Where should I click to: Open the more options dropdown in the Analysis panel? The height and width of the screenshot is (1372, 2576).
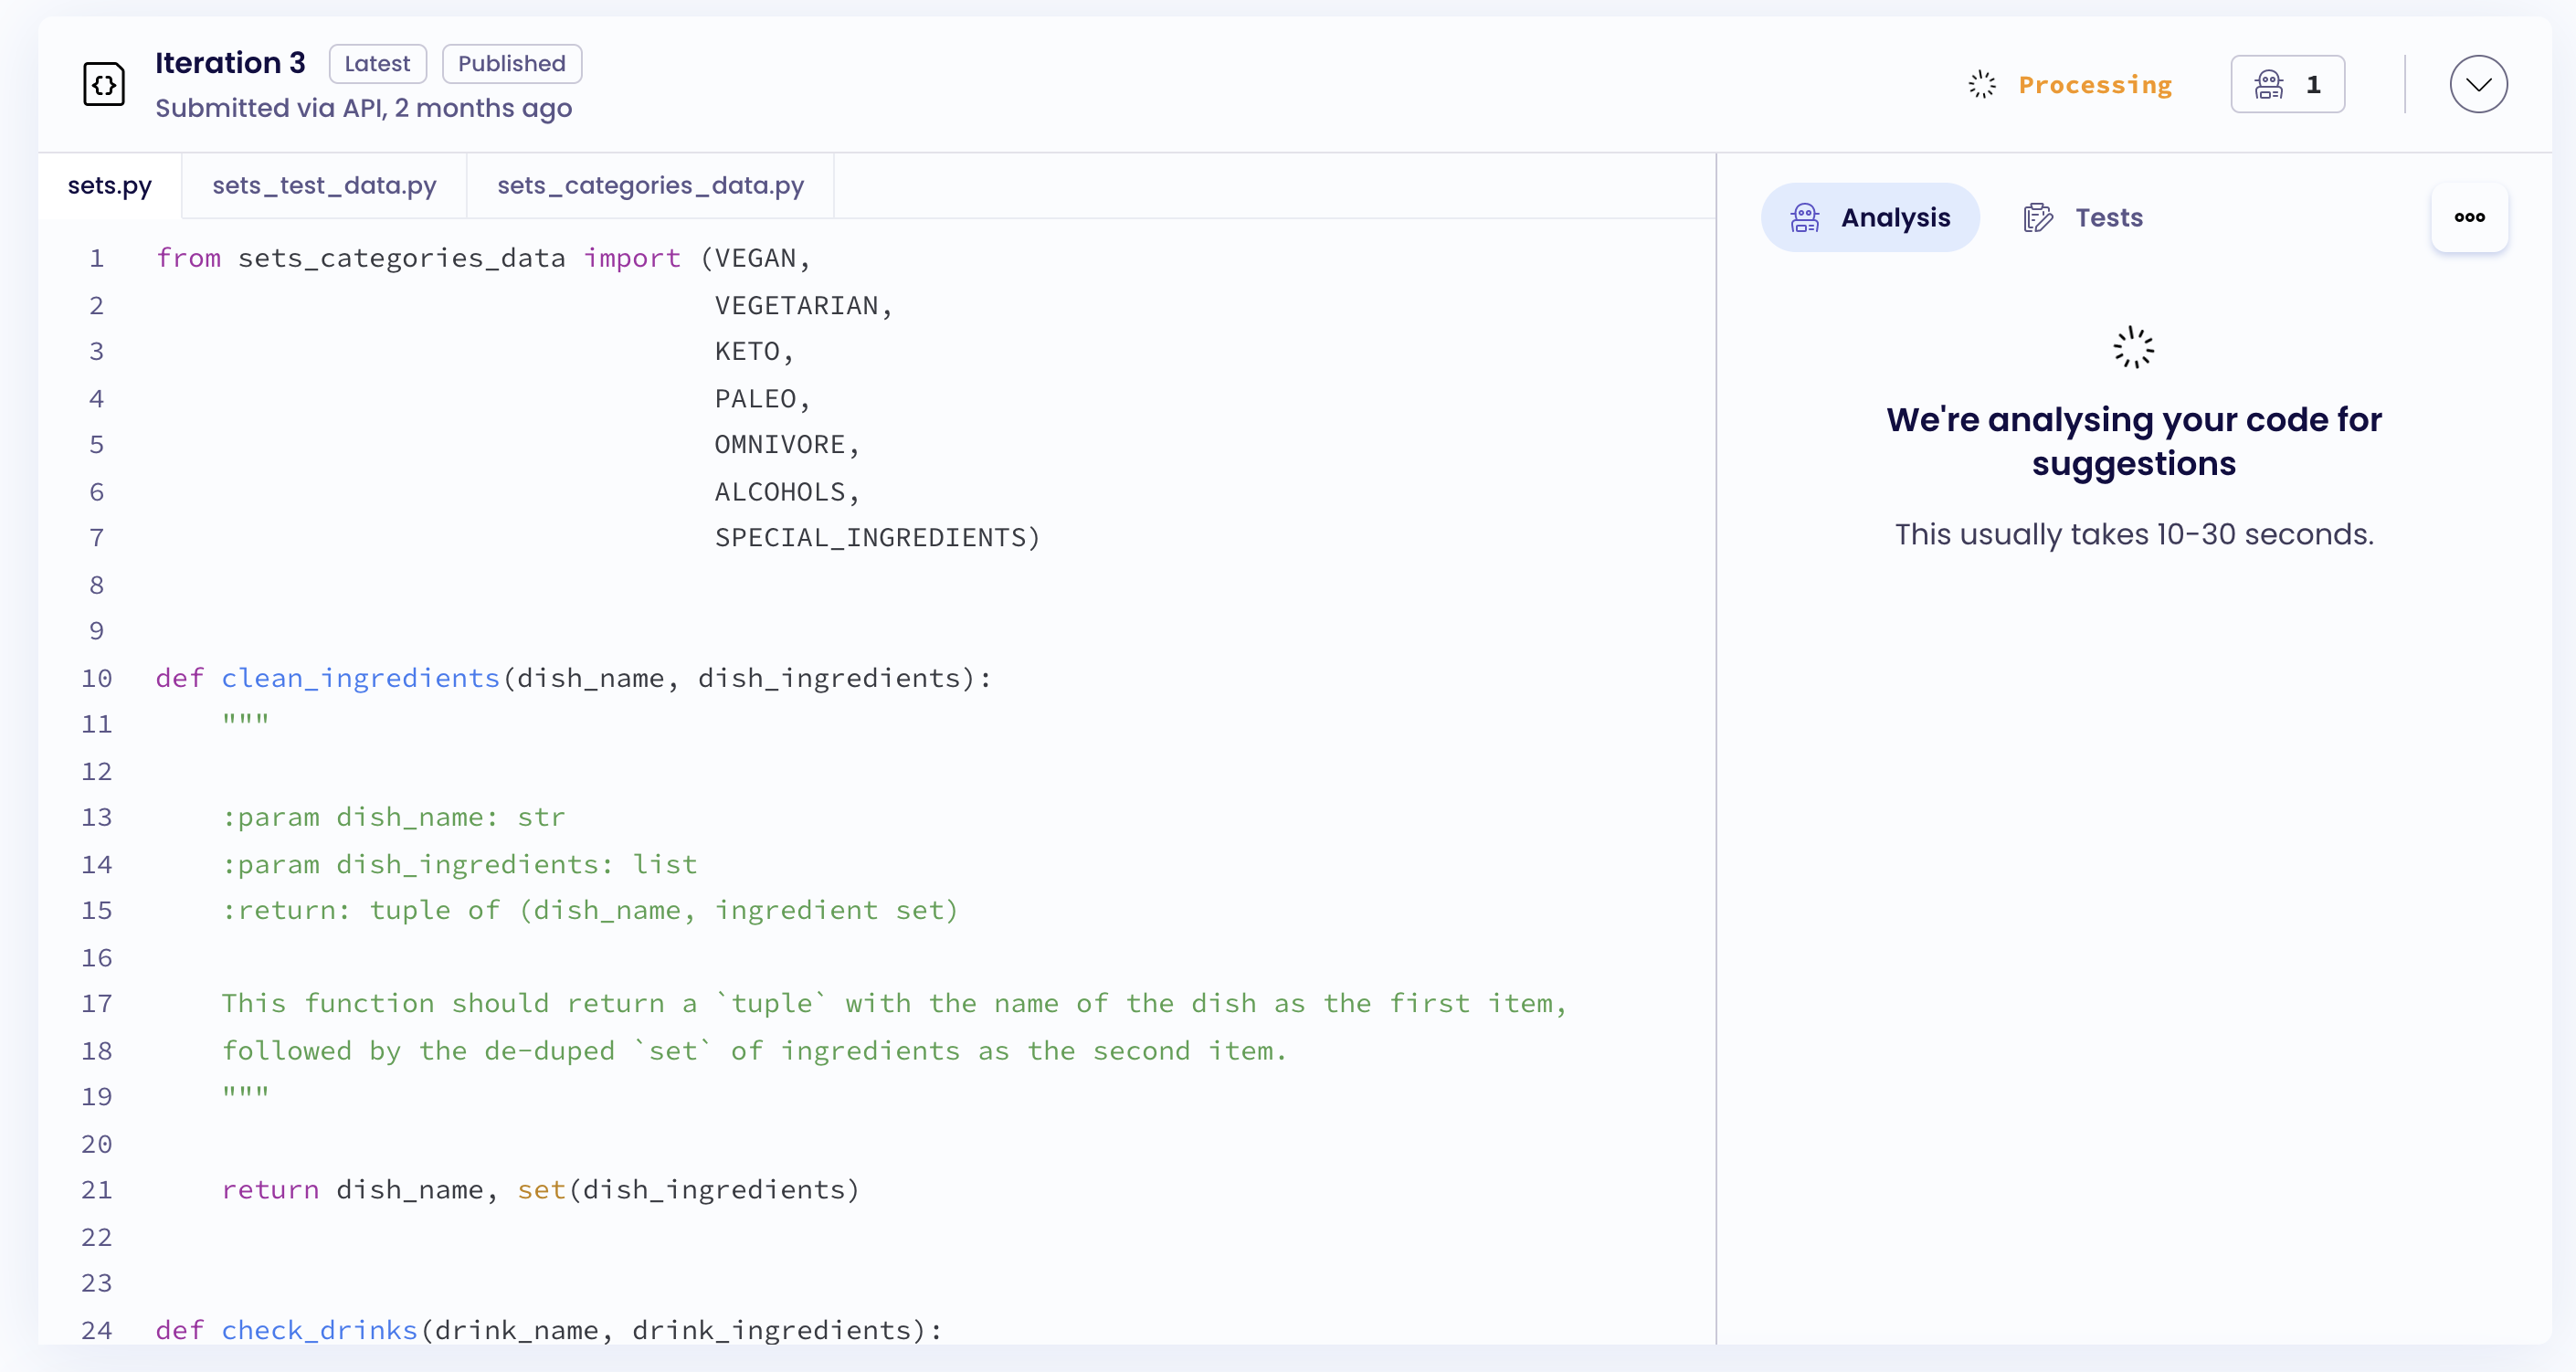pyautogui.click(x=2470, y=217)
